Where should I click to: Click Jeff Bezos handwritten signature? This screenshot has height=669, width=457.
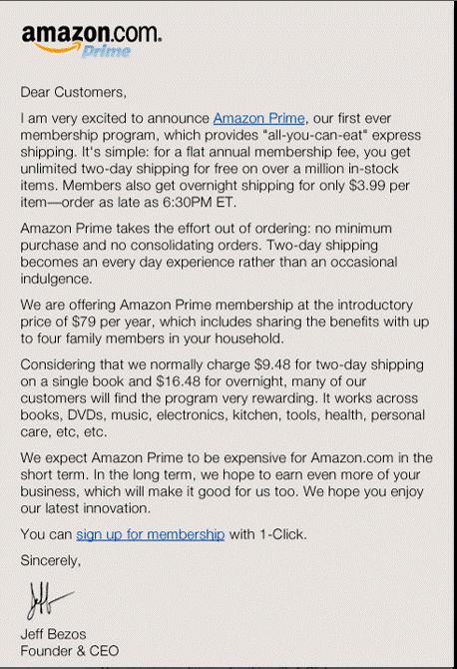click(x=49, y=600)
